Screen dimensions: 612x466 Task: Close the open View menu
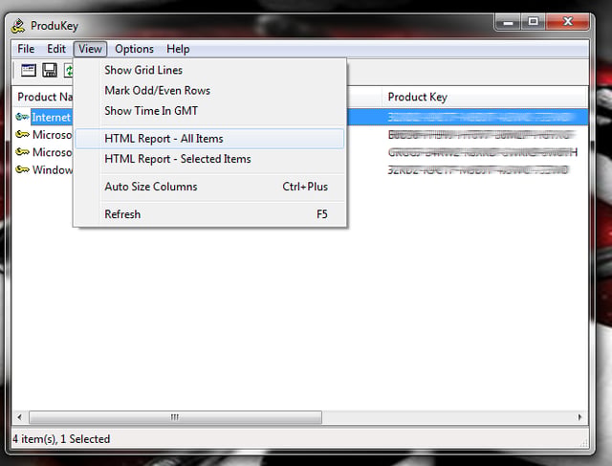[x=90, y=49]
